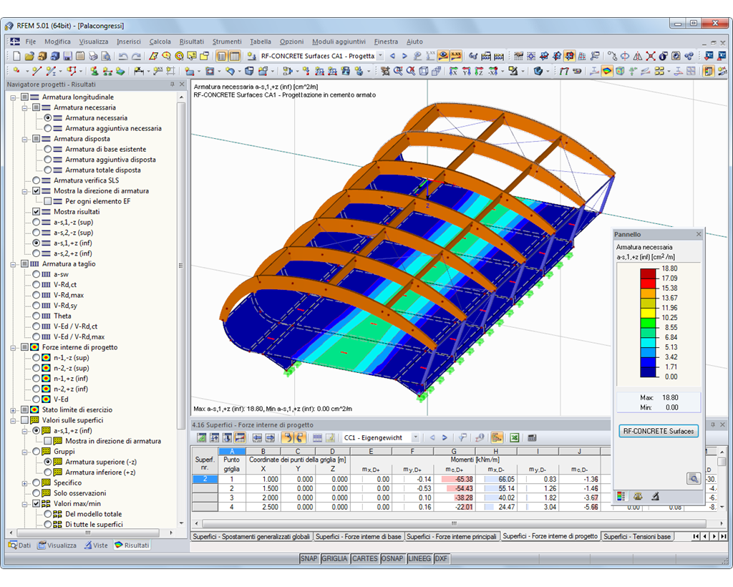This screenshot has width=733, height=587.
Task: Open the CC1 - Eigengewicht load case dropdown
Action: tap(416, 437)
